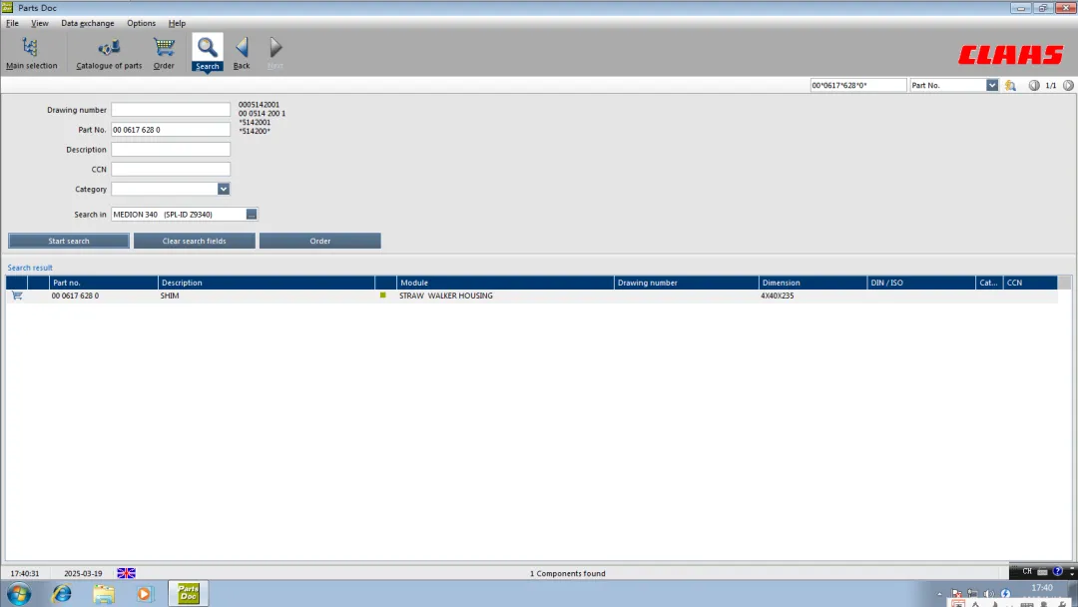Open the Options menu
1078x607 pixels.
coord(141,23)
